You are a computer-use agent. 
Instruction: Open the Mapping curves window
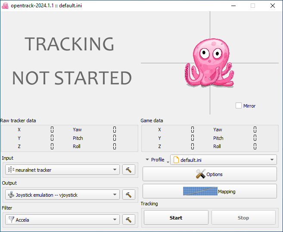pyautogui.click(x=209, y=191)
